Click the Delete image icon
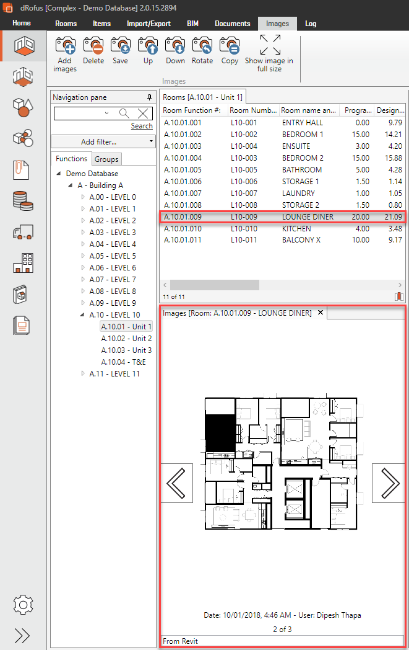Viewport: 409px width, 650px height. [93, 47]
